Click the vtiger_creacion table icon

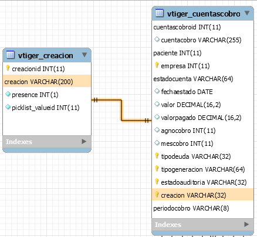click(11, 55)
